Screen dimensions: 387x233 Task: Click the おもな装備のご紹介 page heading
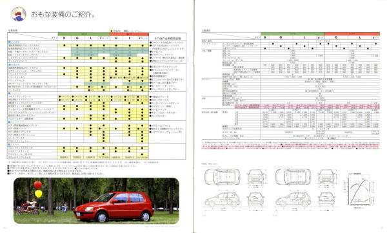(63, 14)
